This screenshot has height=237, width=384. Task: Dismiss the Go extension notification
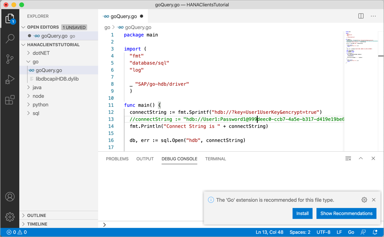point(374,200)
